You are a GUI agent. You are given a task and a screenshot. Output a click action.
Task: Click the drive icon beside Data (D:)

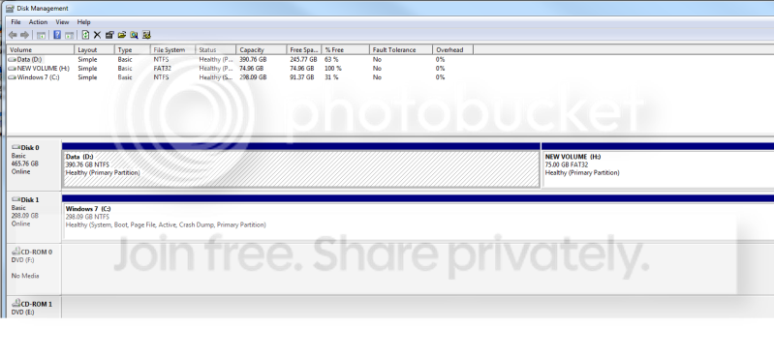coord(13,60)
